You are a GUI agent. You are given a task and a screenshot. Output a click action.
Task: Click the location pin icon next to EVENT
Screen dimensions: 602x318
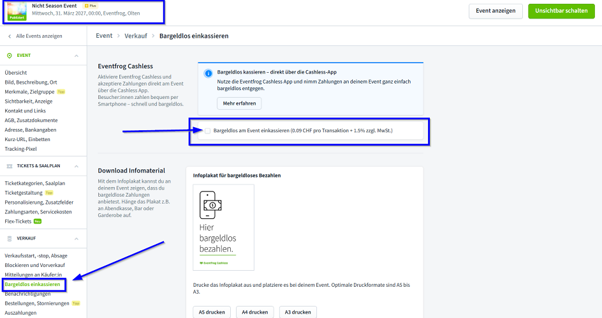pos(10,56)
